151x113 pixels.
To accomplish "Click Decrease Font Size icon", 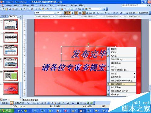I will click(109, 13).
